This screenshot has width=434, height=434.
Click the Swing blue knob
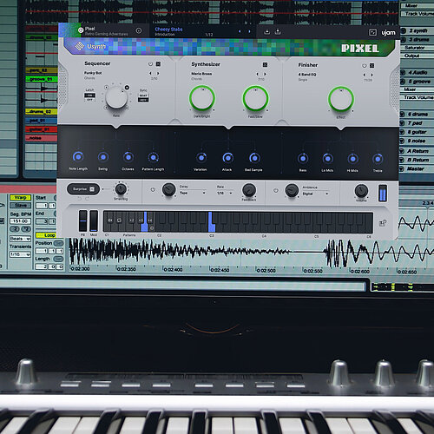point(103,157)
